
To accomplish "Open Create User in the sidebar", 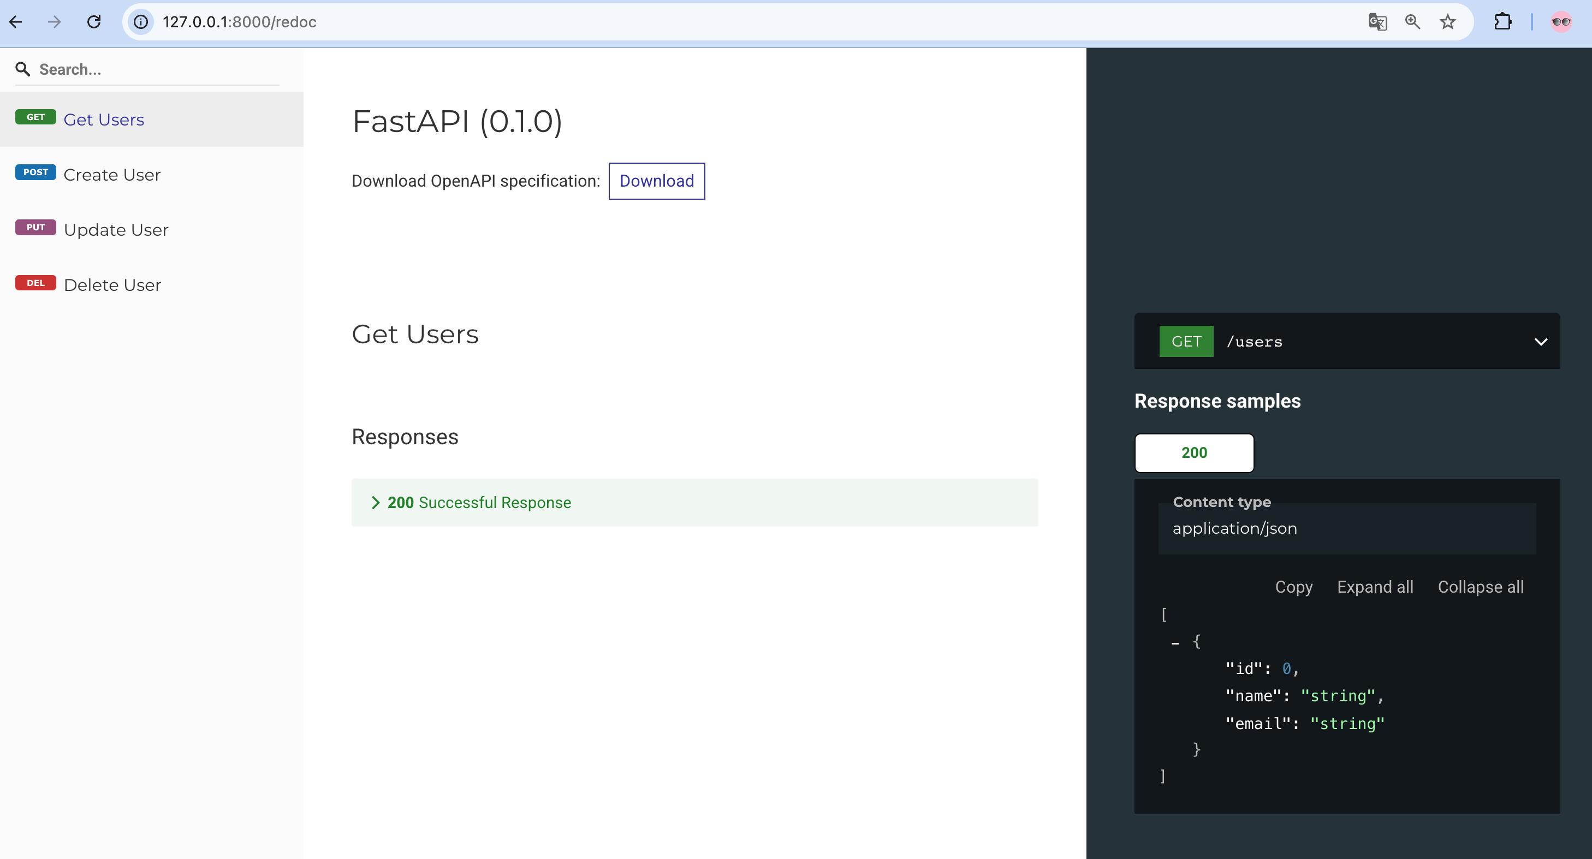I will (112, 175).
